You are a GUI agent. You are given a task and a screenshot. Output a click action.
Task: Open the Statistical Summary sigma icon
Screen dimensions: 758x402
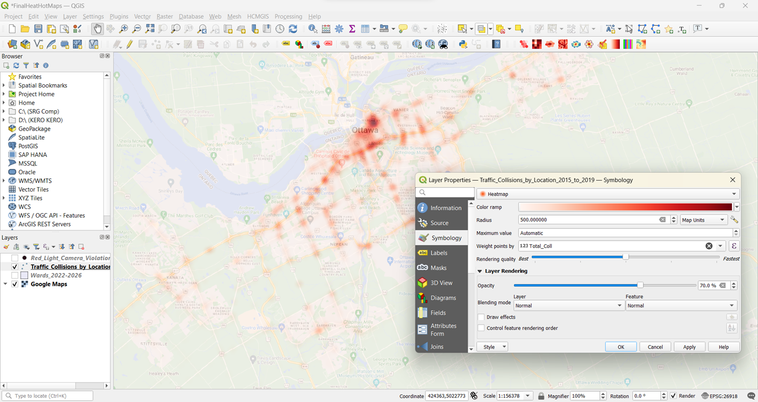352,29
